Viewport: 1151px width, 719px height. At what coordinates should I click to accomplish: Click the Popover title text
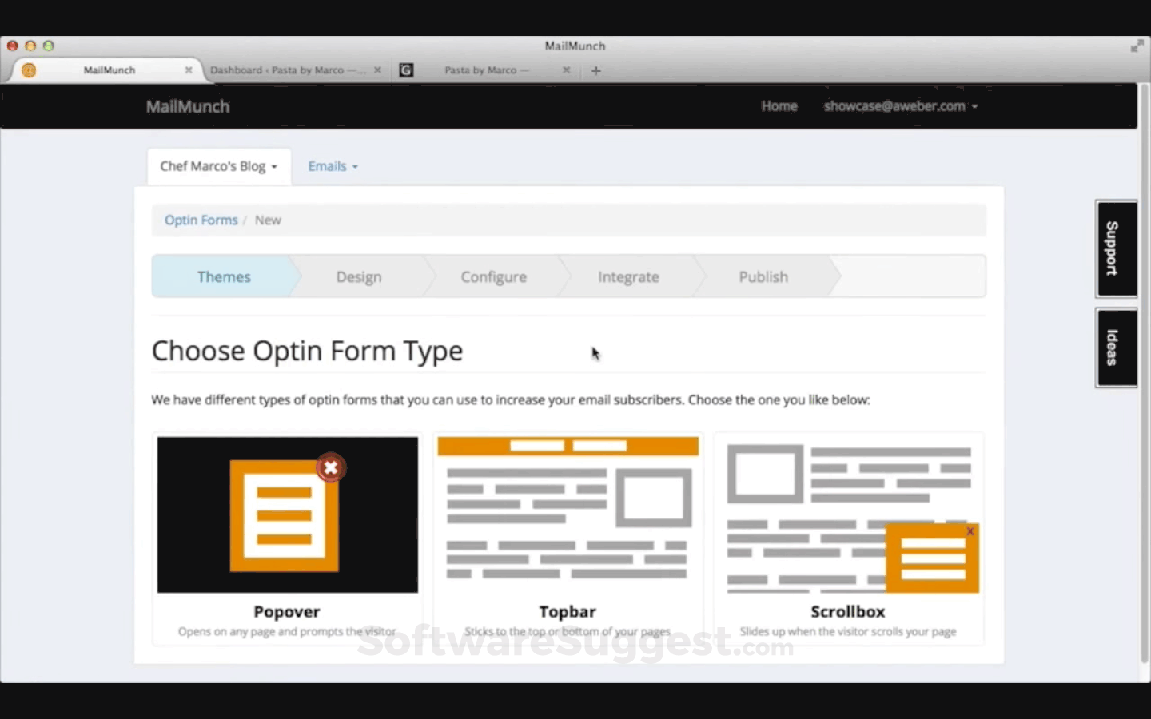[x=287, y=611]
